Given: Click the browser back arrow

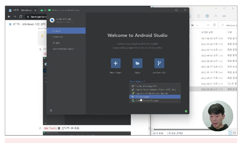Looking at the screenshot, I should (9, 17).
